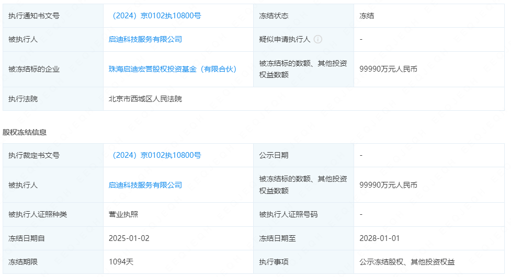Open 启迪科技服务有限公司 link in 股权冻结信息 table
This screenshot has height=277, width=511.
145,185
